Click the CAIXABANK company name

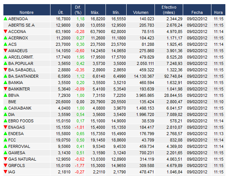tap(20, 108)
